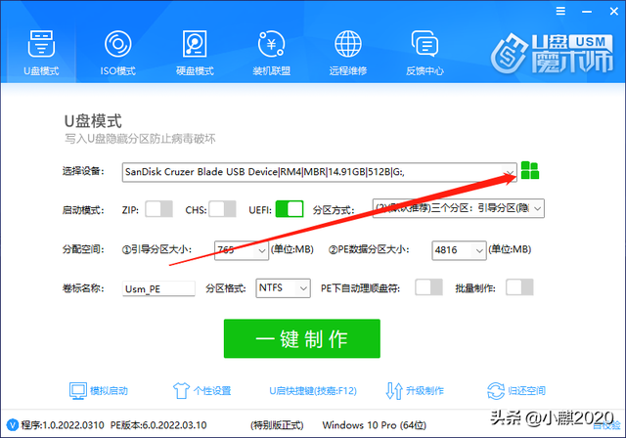The height and width of the screenshot is (438, 626).
Task: Click the 归还空间 refresh arrows icon
Action: pos(496,390)
